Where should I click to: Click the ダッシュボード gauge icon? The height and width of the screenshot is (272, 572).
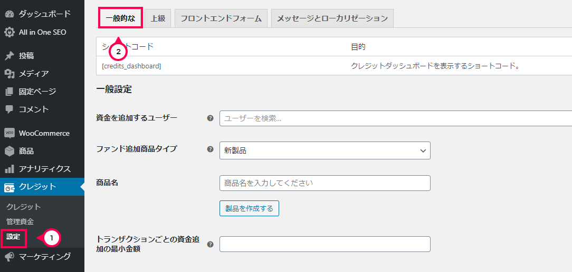pyautogui.click(x=9, y=14)
